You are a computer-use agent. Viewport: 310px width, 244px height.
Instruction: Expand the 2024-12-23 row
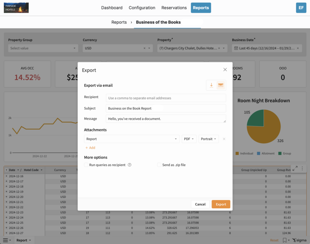(x=6, y=212)
